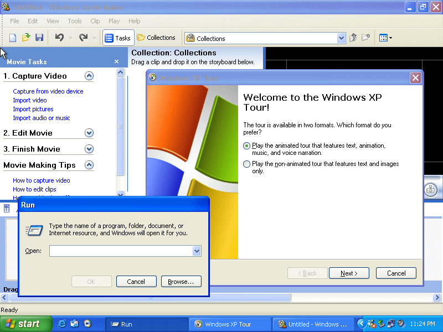This screenshot has width=443, height=332.
Task: Click Capture from video device link
Action: (x=48, y=91)
